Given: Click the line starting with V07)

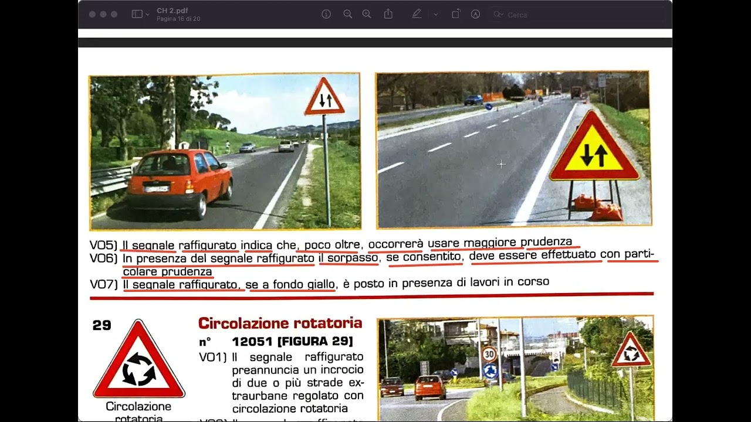Looking at the screenshot, I should tap(320, 284).
